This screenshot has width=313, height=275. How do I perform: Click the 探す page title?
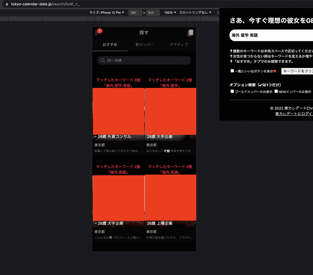[144, 33]
